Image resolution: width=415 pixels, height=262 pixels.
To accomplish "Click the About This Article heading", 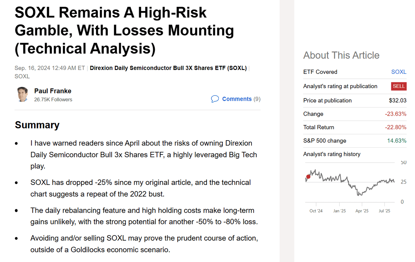I will (341, 55).
